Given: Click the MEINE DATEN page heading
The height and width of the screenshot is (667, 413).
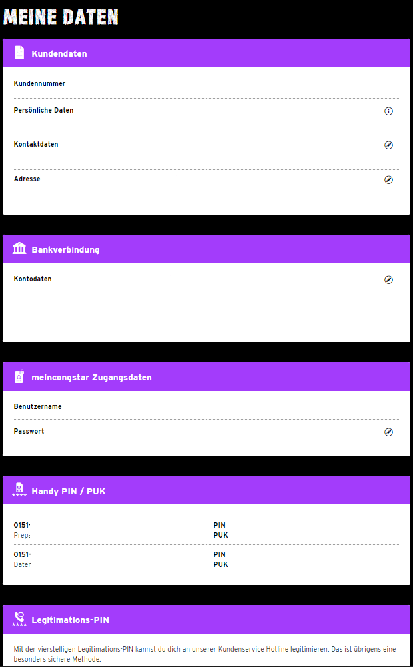Looking at the screenshot, I should coord(61,17).
